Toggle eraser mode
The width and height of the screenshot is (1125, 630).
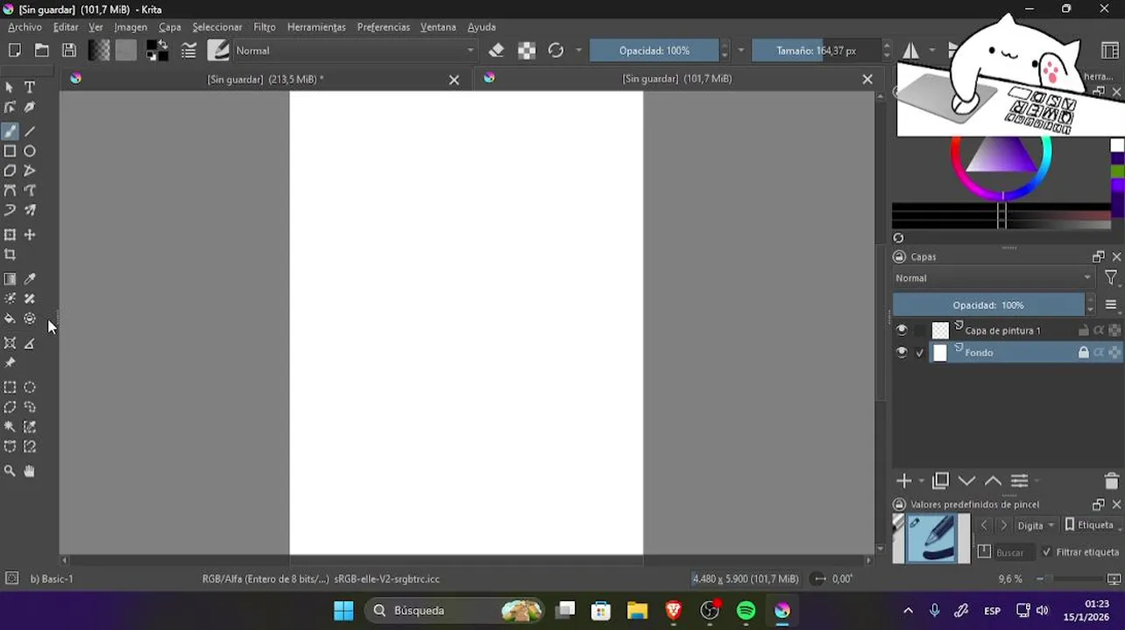pyautogui.click(x=496, y=51)
